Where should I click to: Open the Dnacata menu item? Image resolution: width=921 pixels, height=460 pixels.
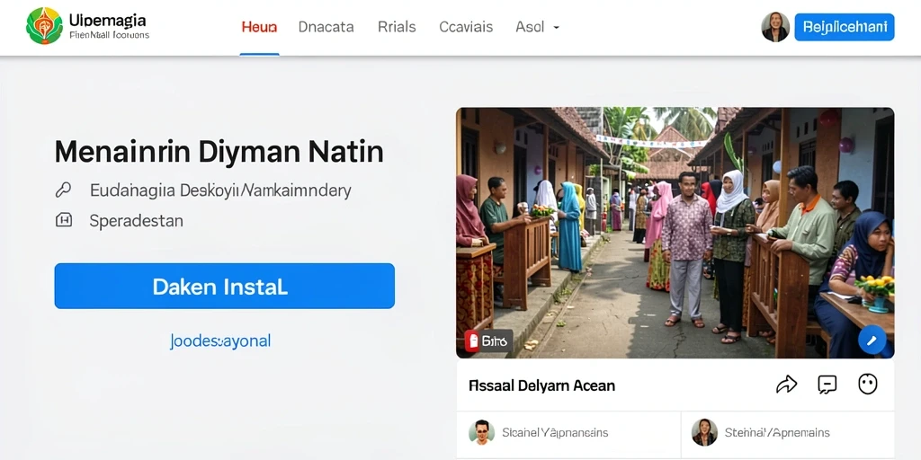point(326,27)
